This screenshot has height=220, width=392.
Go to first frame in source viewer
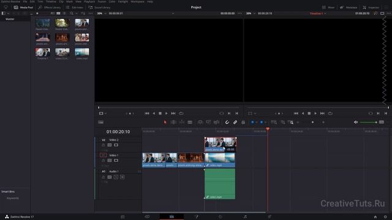tap(147, 114)
